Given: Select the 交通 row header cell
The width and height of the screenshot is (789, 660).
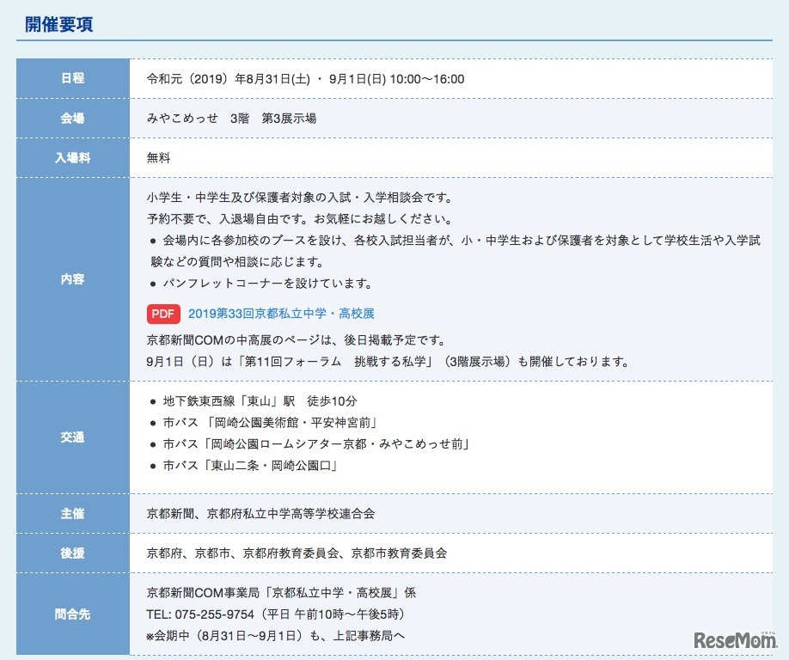Looking at the screenshot, I should click(73, 437).
